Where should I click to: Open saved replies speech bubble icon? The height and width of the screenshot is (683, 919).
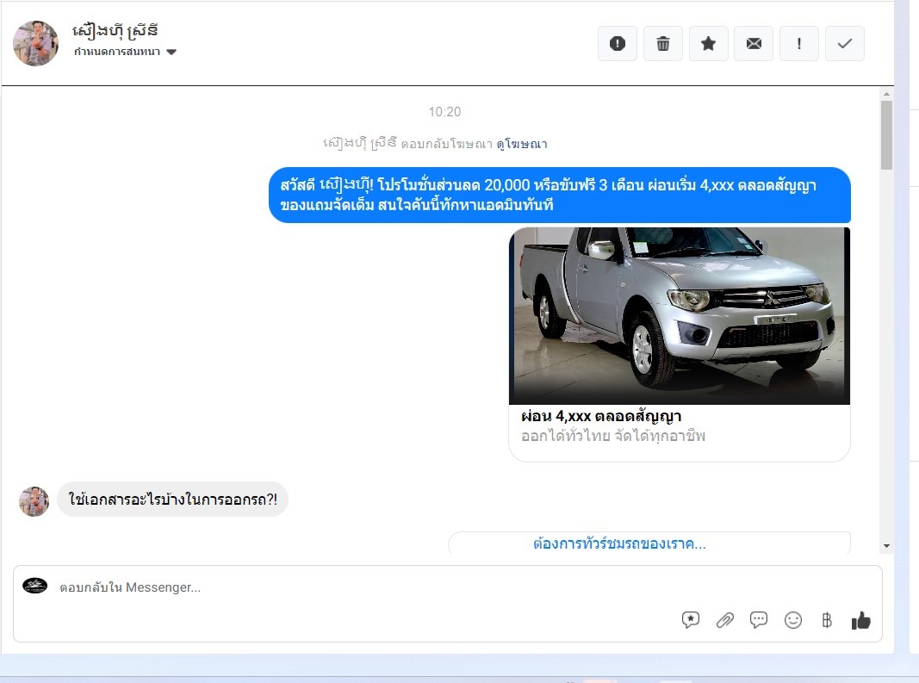pyautogui.click(x=691, y=620)
